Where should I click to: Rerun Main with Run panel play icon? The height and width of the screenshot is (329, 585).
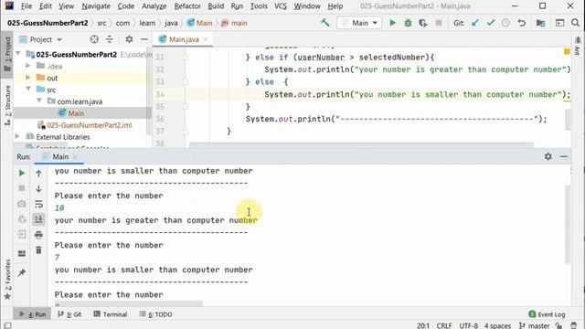coord(22,173)
